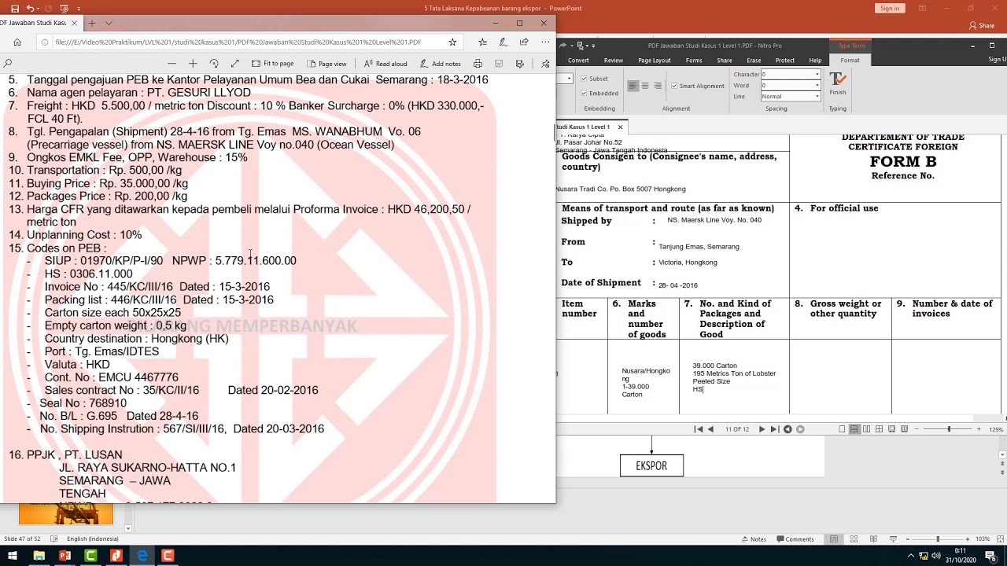The height and width of the screenshot is (566, 1007).
Task: Close Studi Kasus 1 Level 1 document tab
Action: pos(620,127)
